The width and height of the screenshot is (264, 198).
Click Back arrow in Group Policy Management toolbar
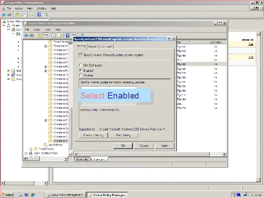(x=4, y=15)
